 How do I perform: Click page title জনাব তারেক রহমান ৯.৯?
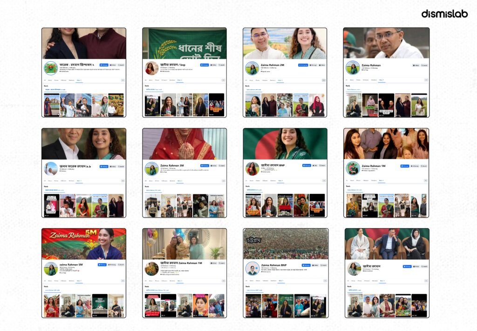tap(75, 166)
